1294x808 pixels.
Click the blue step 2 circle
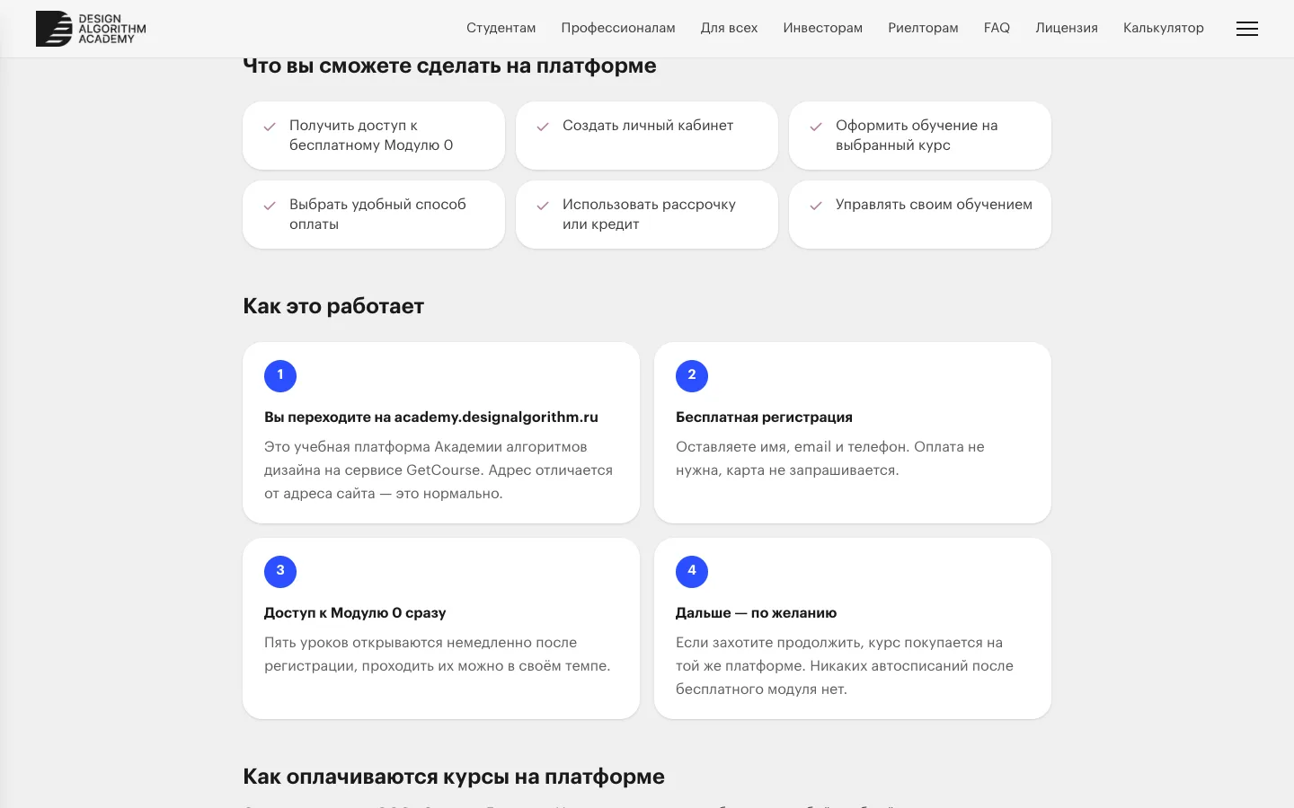coord(692,375)
